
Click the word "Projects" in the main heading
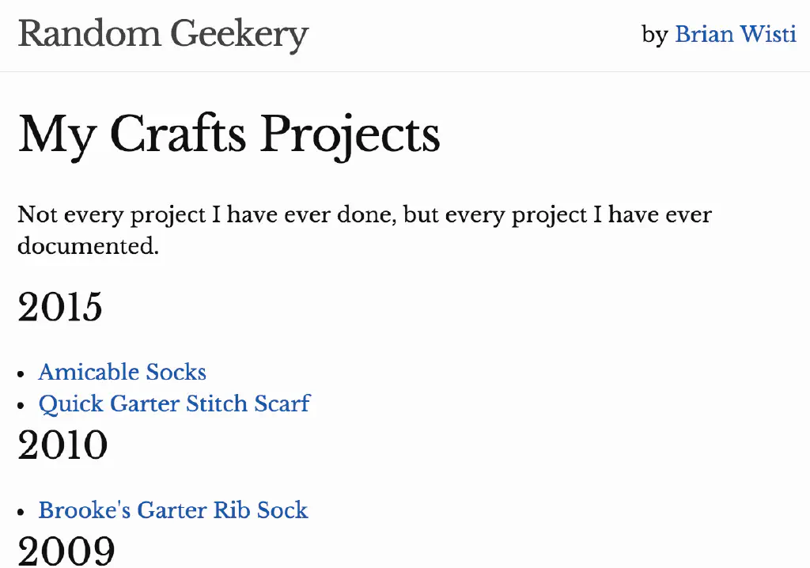(x=350, y=135)
